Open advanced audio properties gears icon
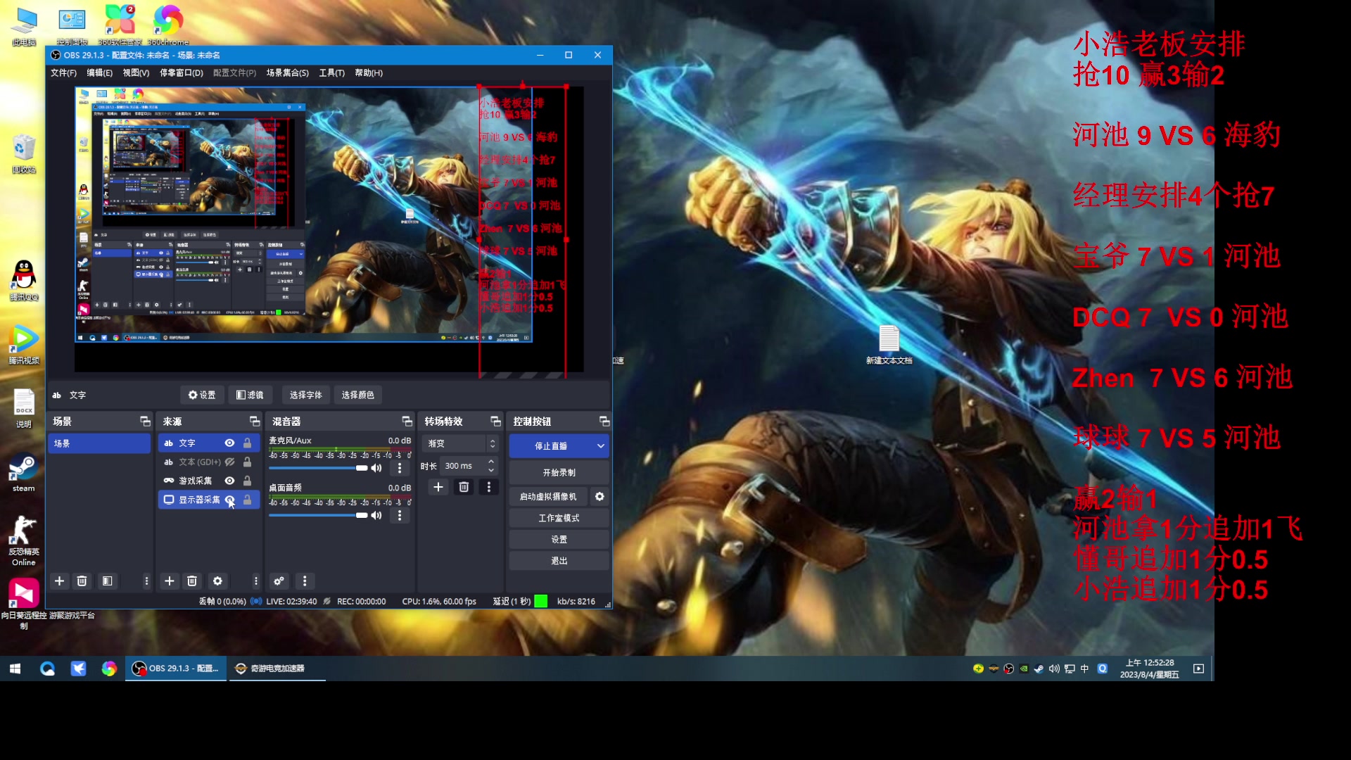The width and height of the screenshot is (1351, 760). (x=279, y=581)
